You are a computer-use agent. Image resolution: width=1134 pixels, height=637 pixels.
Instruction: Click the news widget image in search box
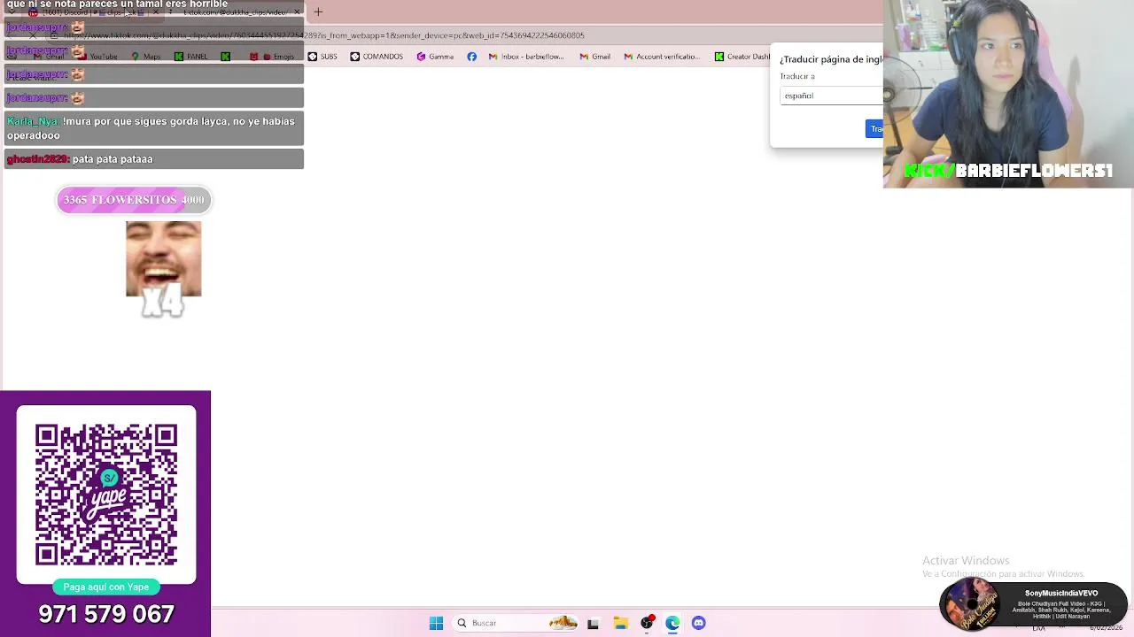point(563,623)
